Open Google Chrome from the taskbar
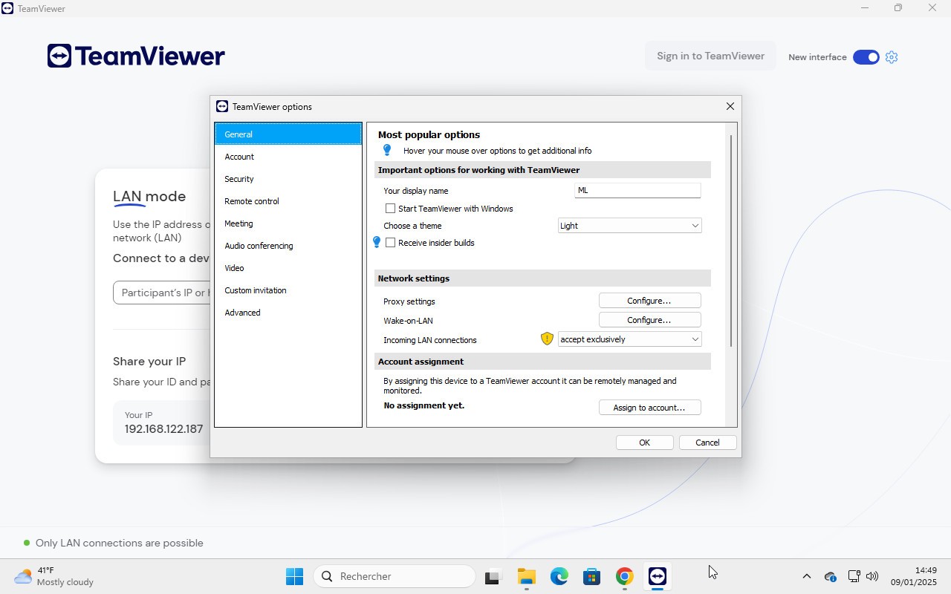This screenshot has height=594, width=951. [x=624, y=576]
